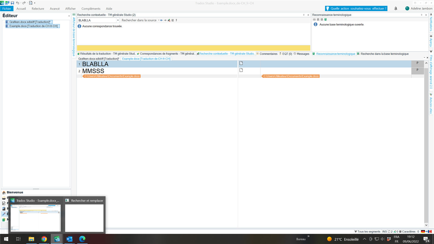Click the second termbase toolbar icon (add term)
434x244 pixels.
tap(318, 19)
